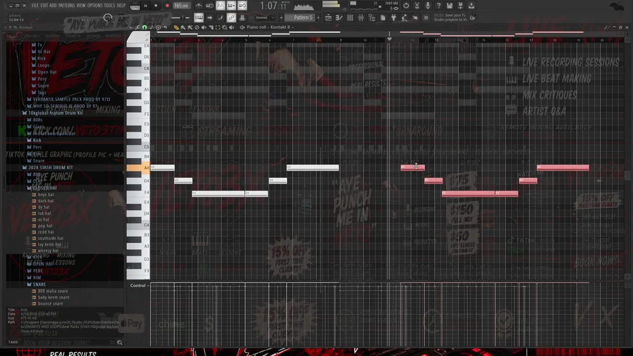633x356 pixels.
Task: Open the audio editor scissors icon
Action: [417, 5]
